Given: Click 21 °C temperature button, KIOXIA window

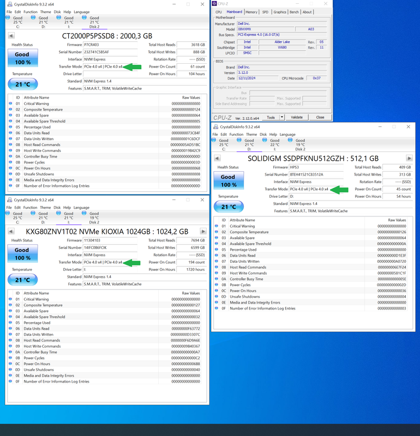Looking at the screenshot, I should click(x=22, y=280).
